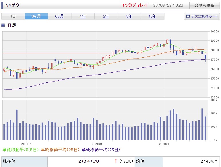Click the 30000 price axis label
The width and height of the screenshot is (221, 167).
click(x=214, y=32)
